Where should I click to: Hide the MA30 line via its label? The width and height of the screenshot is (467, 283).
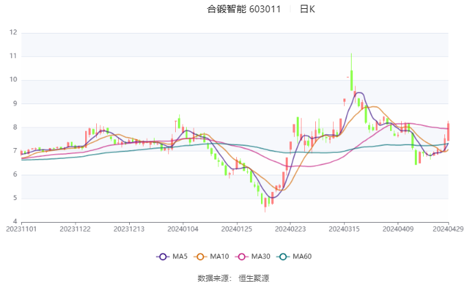[260, 256]
